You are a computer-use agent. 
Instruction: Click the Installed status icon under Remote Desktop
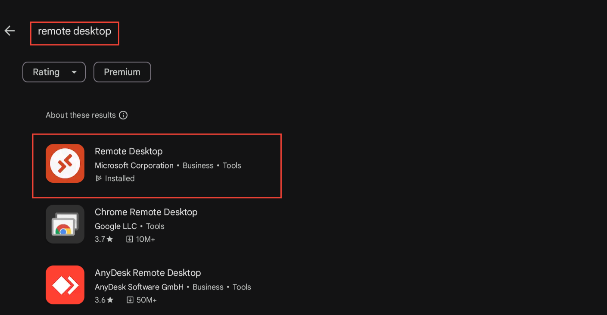pyautogui.click(x=99, y=178)
